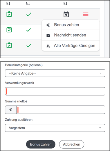Sort by the third column sort icon
The height and width of the screenshot is (151, 110).
click(x=65, y=4)
